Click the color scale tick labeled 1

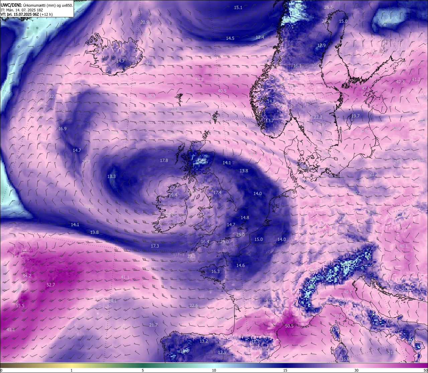72,370
